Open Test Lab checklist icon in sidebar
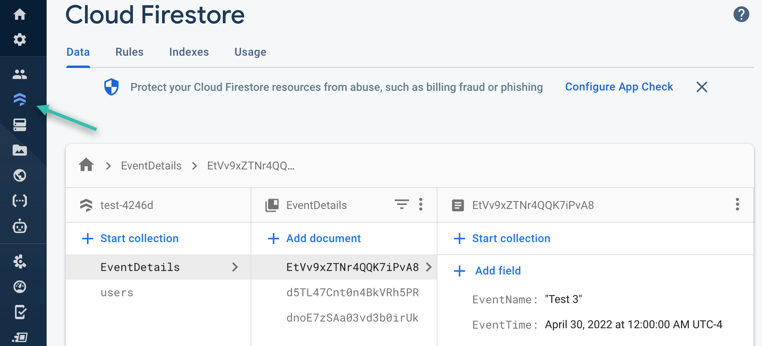Viewport: 762px width, 346px height. pyautogui.click(x=20, y=312)
